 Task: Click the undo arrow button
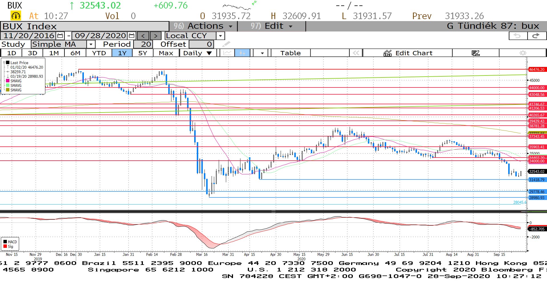tap(518, 36)
